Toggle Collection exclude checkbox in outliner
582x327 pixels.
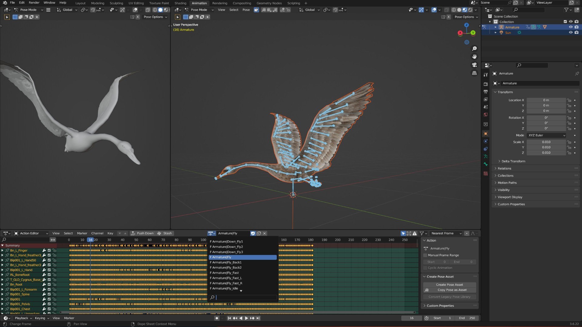565,22
